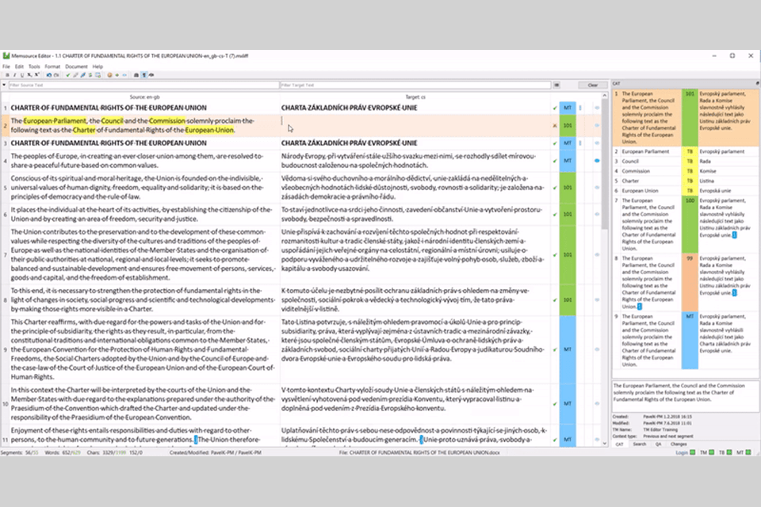Apply italic formatting from the toolbar

(14, 75)
